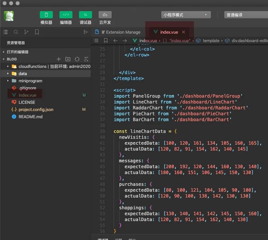Click 'BarChart' import identifier on line 37

144,120
